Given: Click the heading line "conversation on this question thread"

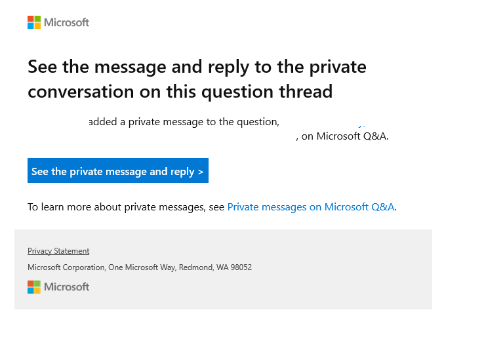Looking at the screenshot, I should [180, 91].
